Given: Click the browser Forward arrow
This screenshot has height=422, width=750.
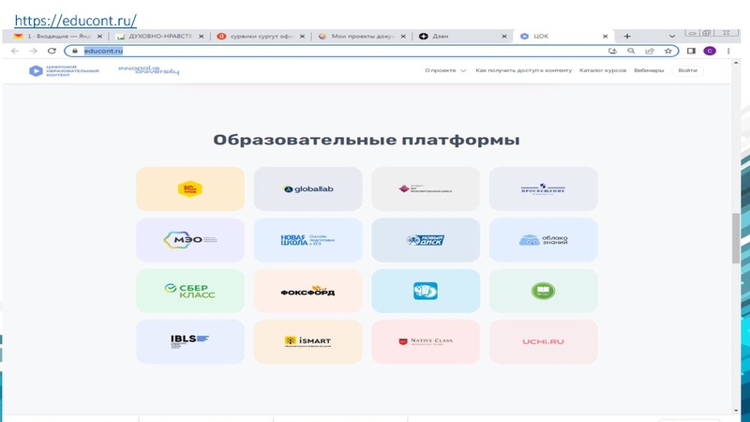Looking at the screenshot, I should (33, 51).
